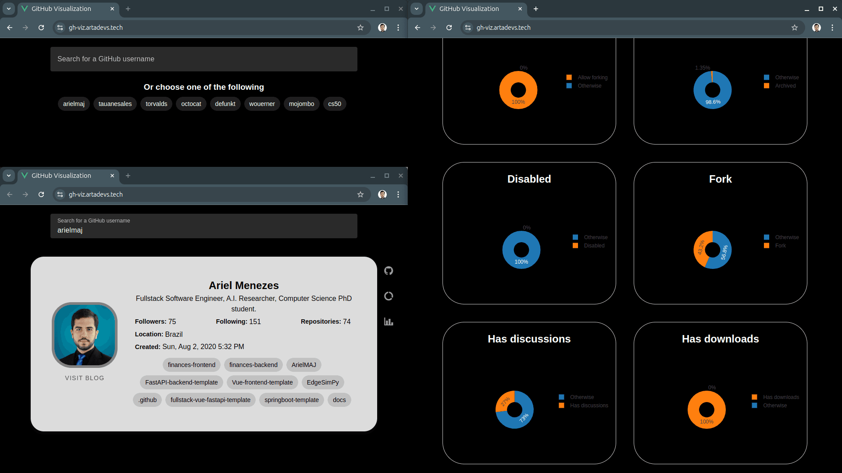842x473 pixels.
Task: Click the back arrow in the bottom-left browser
Action: (9, 194)
